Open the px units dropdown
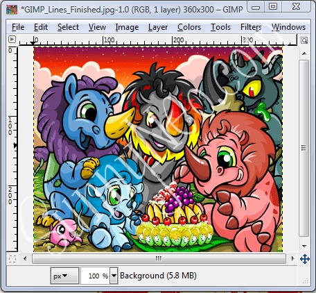Screen dimensions: 316x293 pos(64,276)
